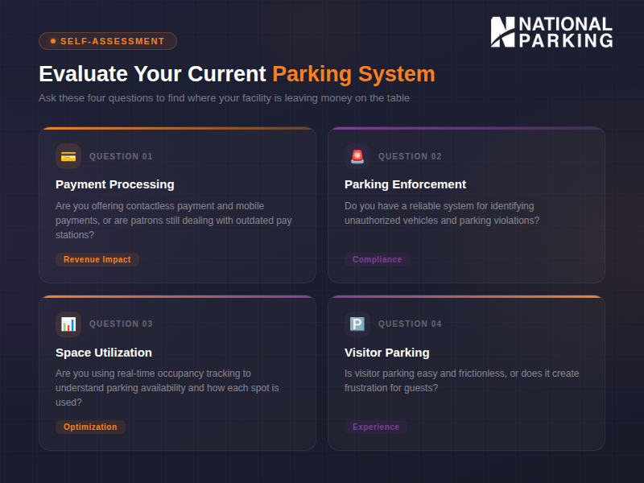Open the Parking Enforcement heading
Image resolution: width=644 pixels, height=483 pixels.
click(x=405, y=184)
